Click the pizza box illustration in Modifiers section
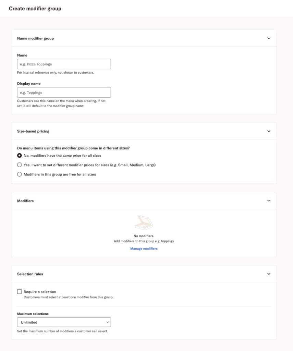Image resolution: width=293 pixels, height=351 pixels. pos(144,222)
